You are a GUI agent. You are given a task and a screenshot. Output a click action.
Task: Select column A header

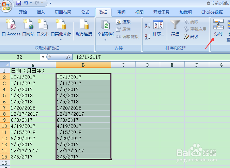(x=33, y=65)
